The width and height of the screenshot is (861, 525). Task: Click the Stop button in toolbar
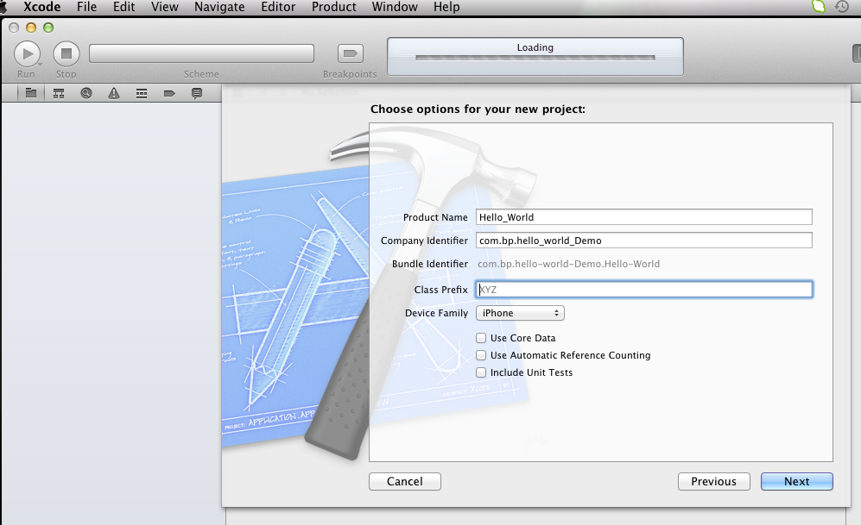(66, 53)
